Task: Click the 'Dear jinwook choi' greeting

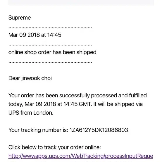Action: 30,78
